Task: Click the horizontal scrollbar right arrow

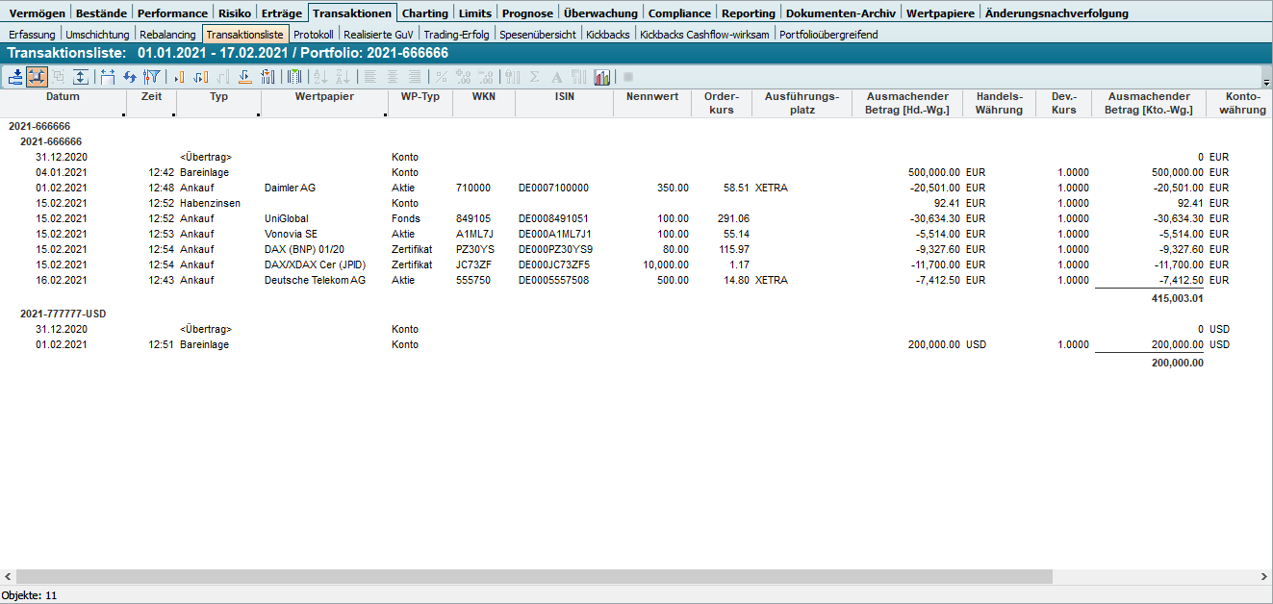Action: (x=1265, y=576)
